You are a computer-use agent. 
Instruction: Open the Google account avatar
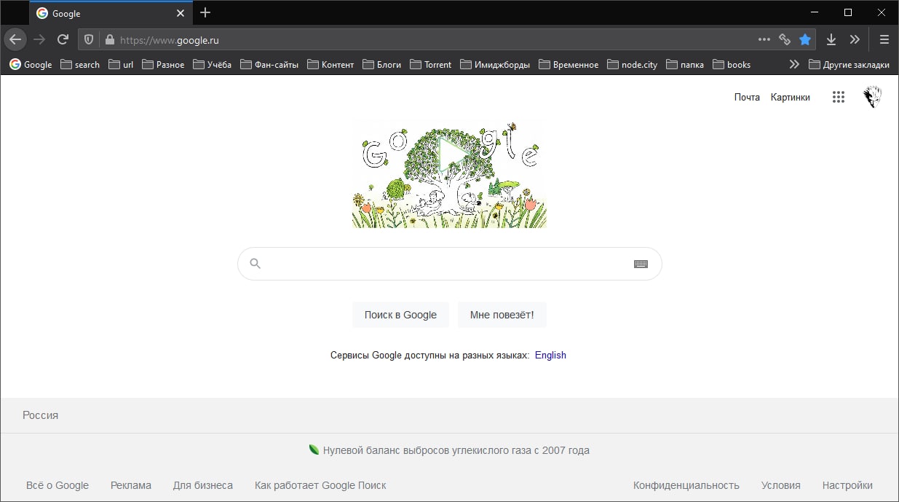tap(872, 97)
